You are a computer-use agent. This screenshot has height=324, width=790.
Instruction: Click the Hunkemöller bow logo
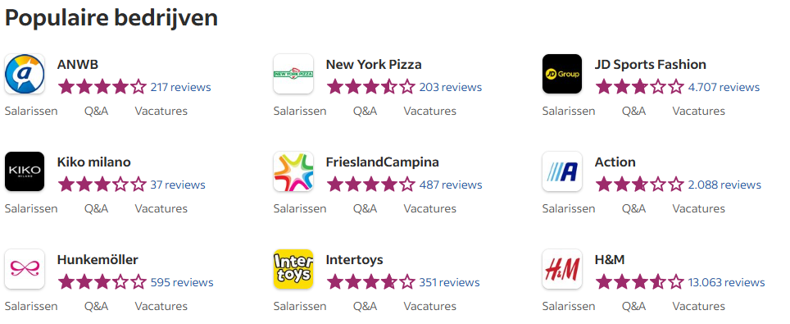point(25,269)
